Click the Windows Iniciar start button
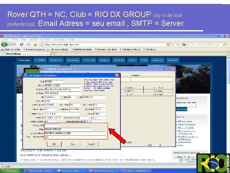The width and height of the screenshot is (230, 173). (11, 171)
